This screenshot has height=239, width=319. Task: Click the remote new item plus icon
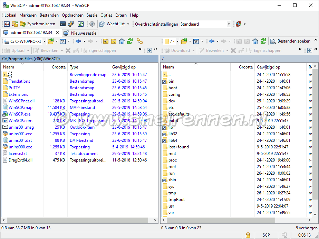309,50
